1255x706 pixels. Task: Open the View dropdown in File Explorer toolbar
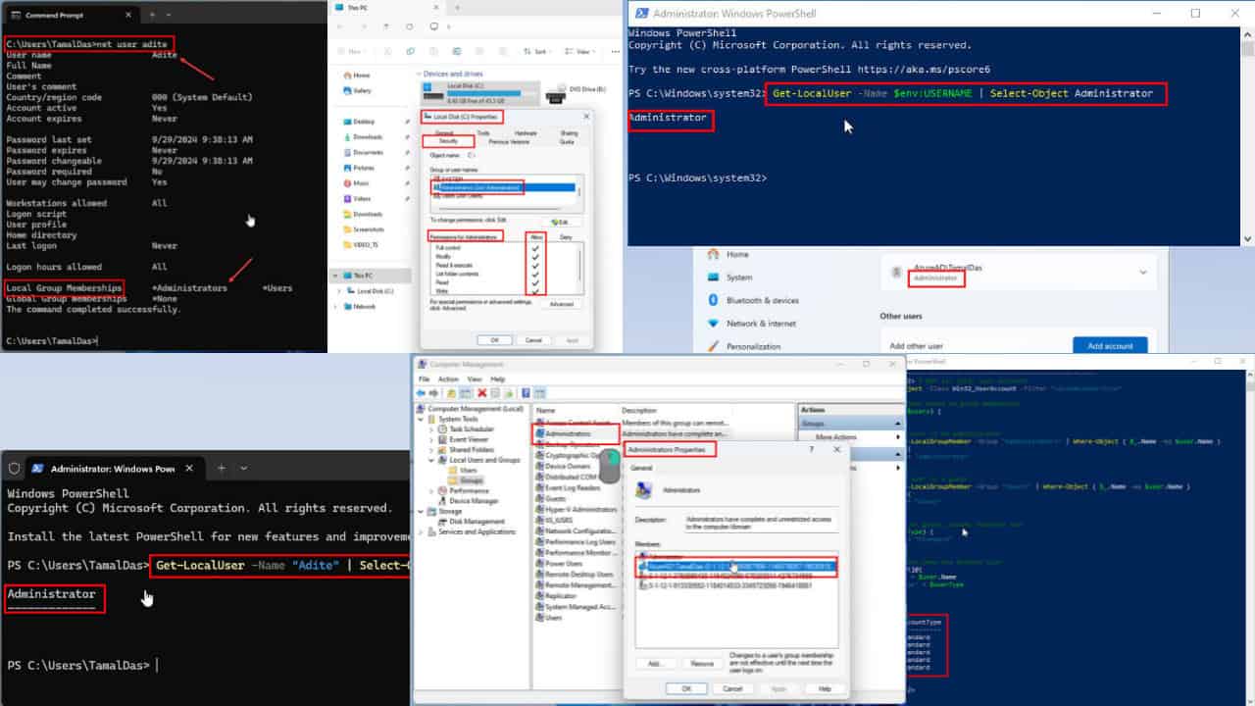tap(581, 51)
